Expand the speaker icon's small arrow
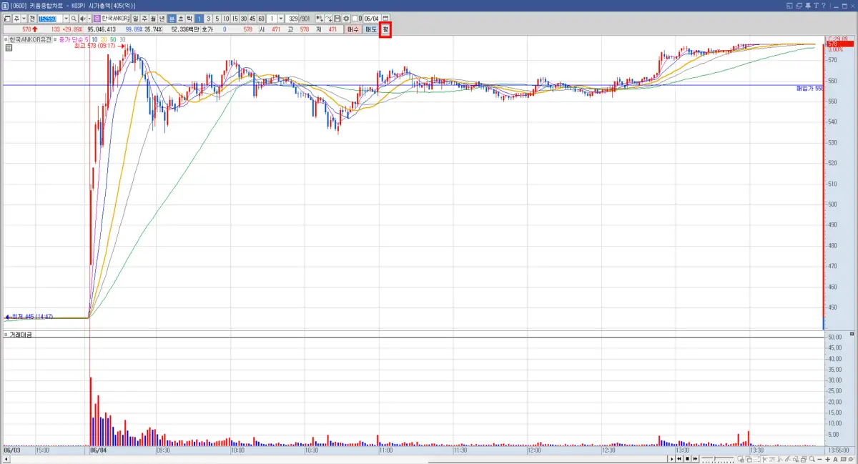Screen dimensions: 858x464 [x=89, y=18]
